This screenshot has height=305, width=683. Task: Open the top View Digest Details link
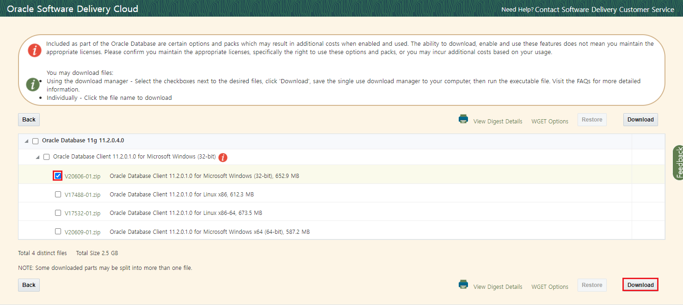(498, 121)
